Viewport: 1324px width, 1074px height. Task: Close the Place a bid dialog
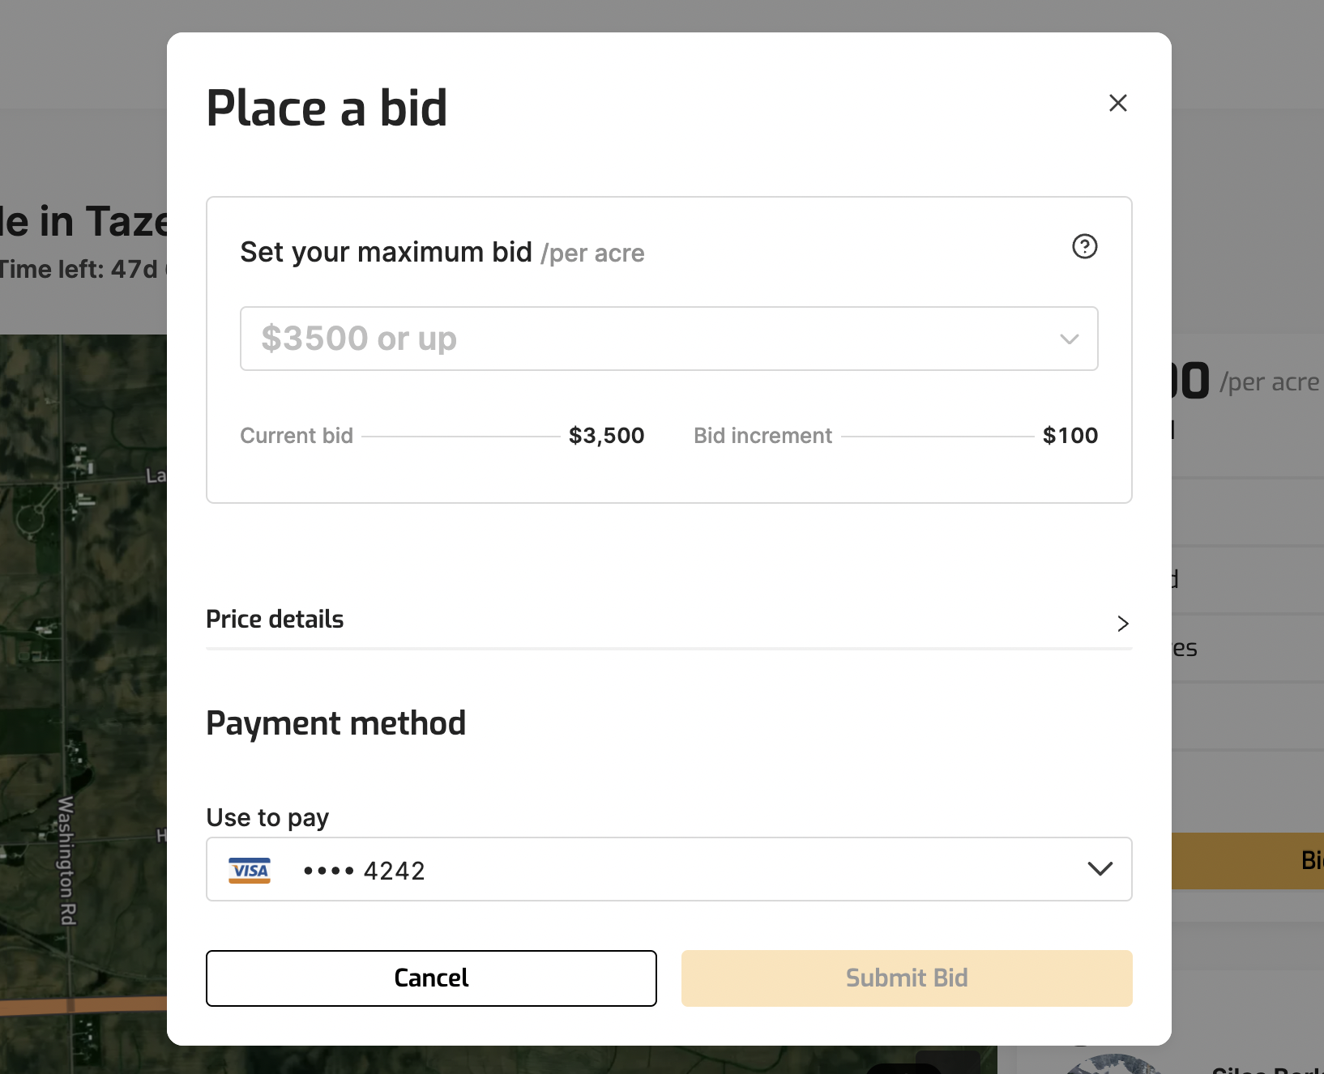click(x=1117, y=103)
